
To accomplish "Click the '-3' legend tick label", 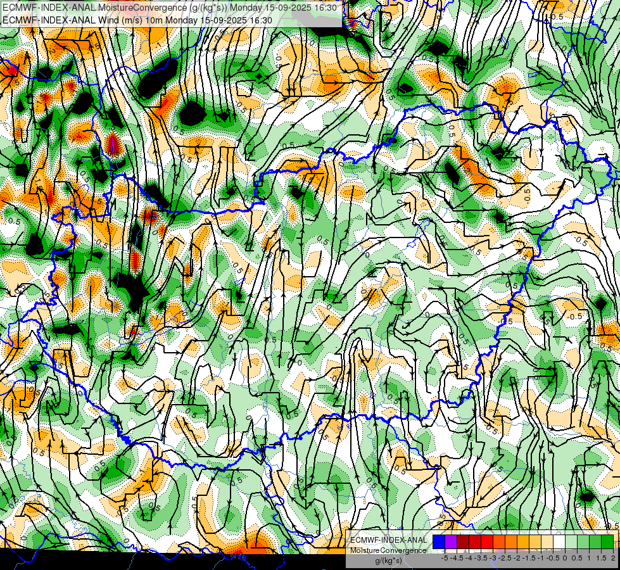I will [x=493, y=558].
